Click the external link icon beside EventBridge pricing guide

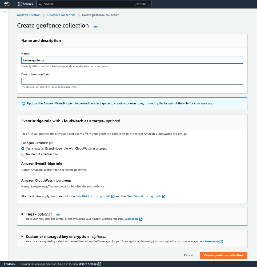[113, 196]
